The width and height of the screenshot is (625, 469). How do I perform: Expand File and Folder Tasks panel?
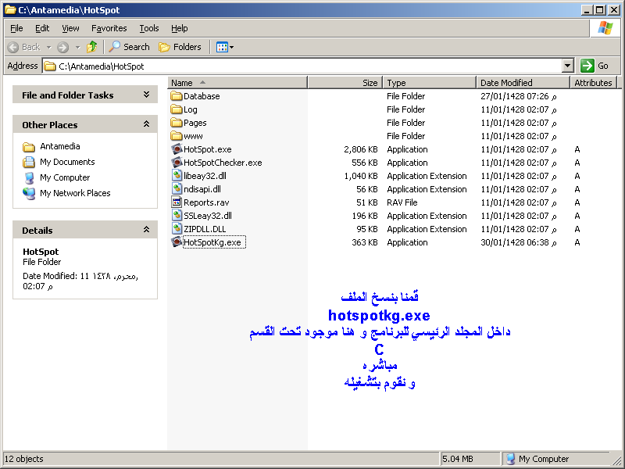click(146, 95)
